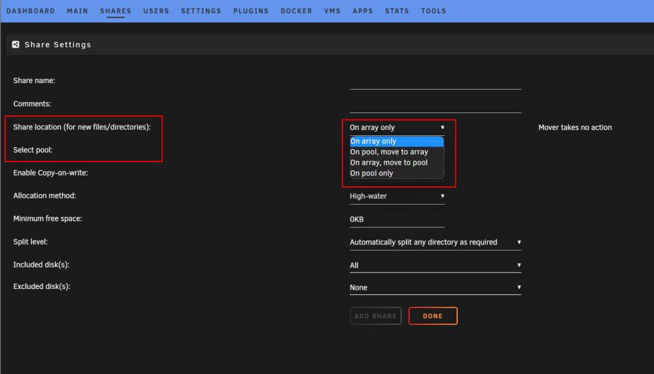
Task: Choose 'On pool, move to array' option
Action: tap(397, 152)
